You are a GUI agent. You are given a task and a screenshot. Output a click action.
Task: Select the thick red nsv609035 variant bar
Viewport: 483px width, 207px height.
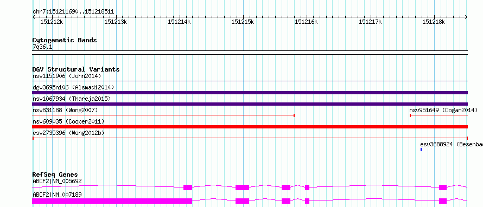(250, 127)
